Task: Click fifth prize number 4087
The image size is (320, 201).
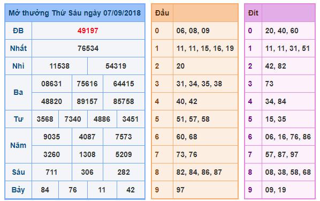Action: tap(87, 137)
